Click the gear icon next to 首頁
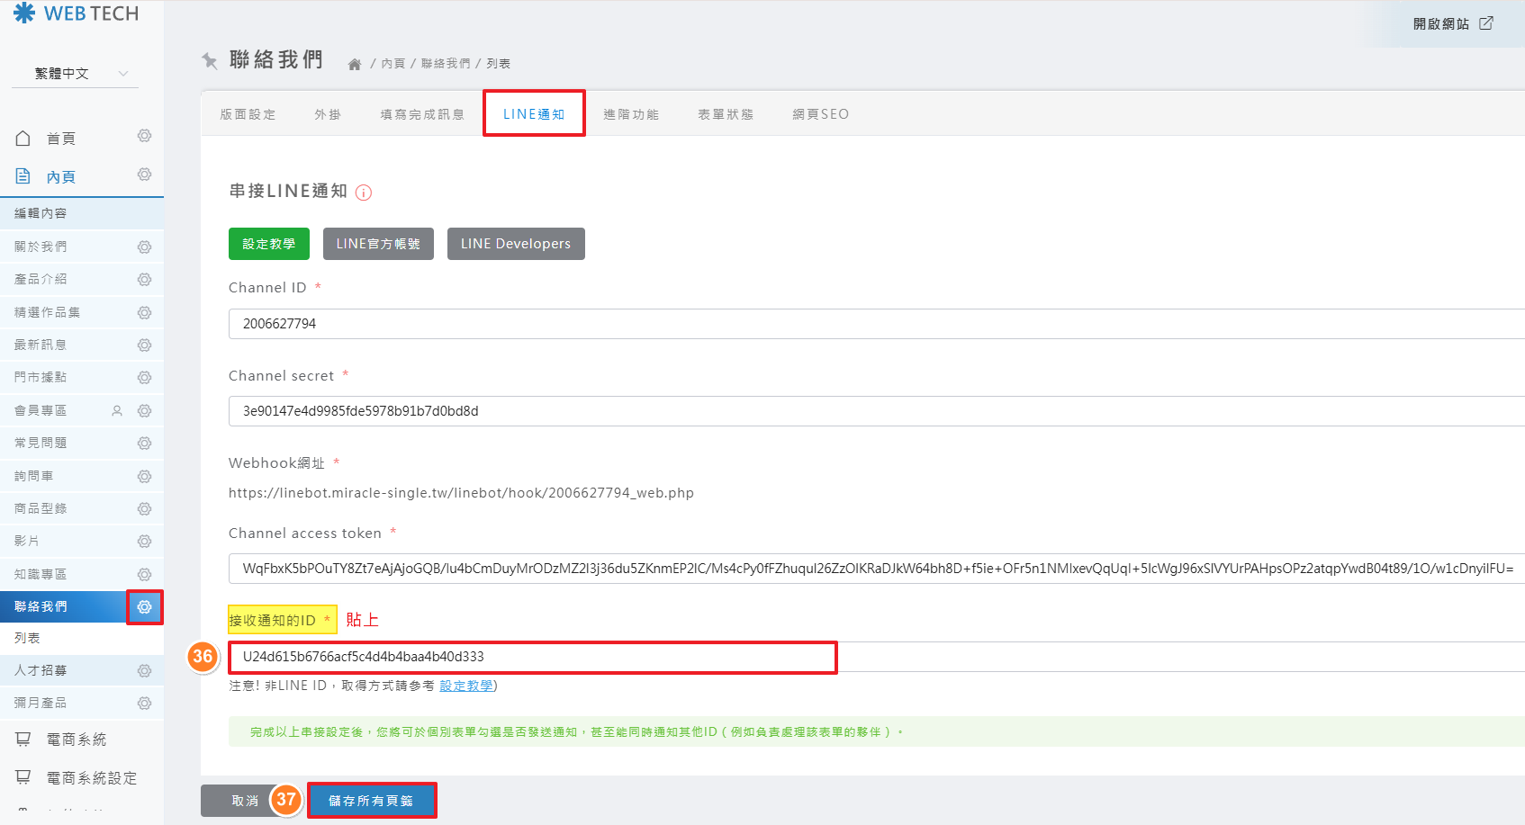Image resolution: width=1525 pixels, height=825 pixels. 144,136
